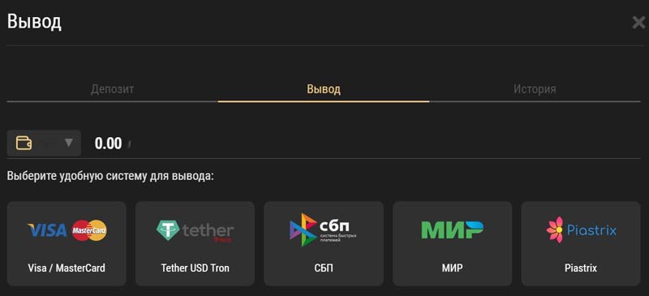Click the Выберите удобную систему prompt text

[x=110, y=176]
